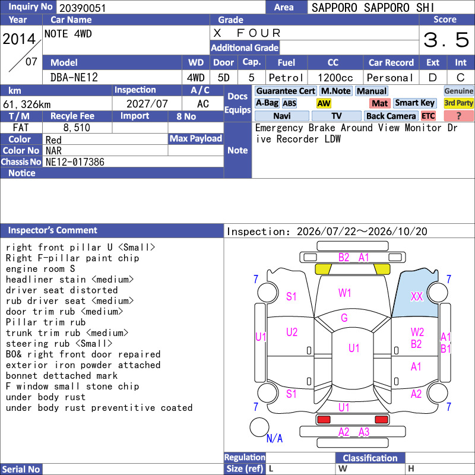
Task: Click the Guarantee Cert document badge
Action: (286, 91)
